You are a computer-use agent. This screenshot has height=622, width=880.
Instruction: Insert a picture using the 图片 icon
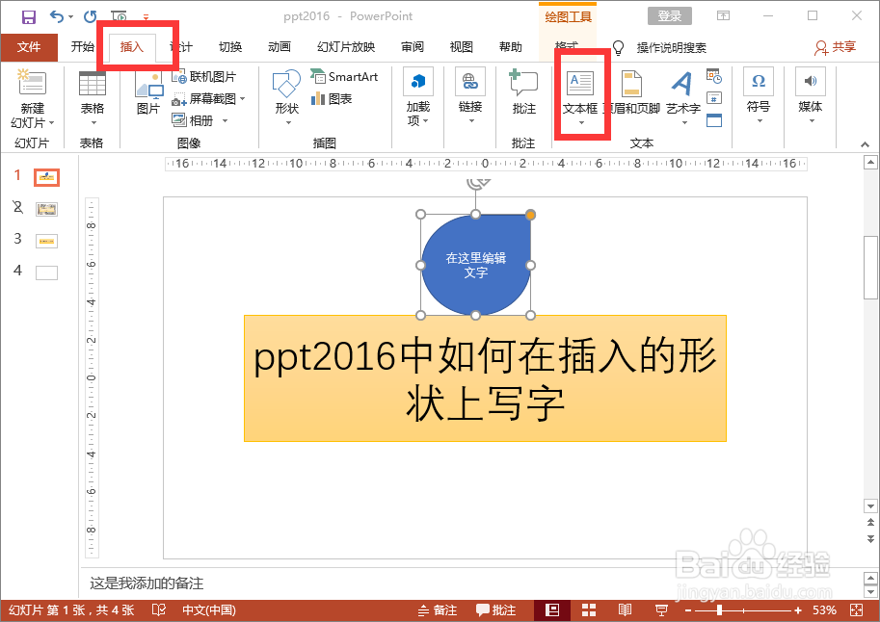point(148,93)
